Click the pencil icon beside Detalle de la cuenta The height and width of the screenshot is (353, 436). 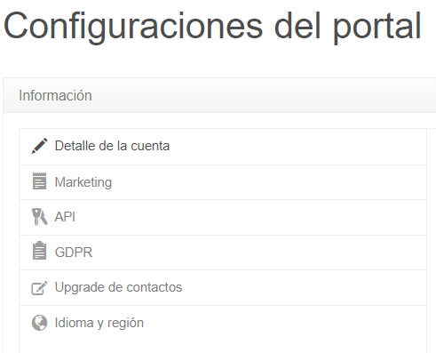pyautogui.click(x=39, y=146)
